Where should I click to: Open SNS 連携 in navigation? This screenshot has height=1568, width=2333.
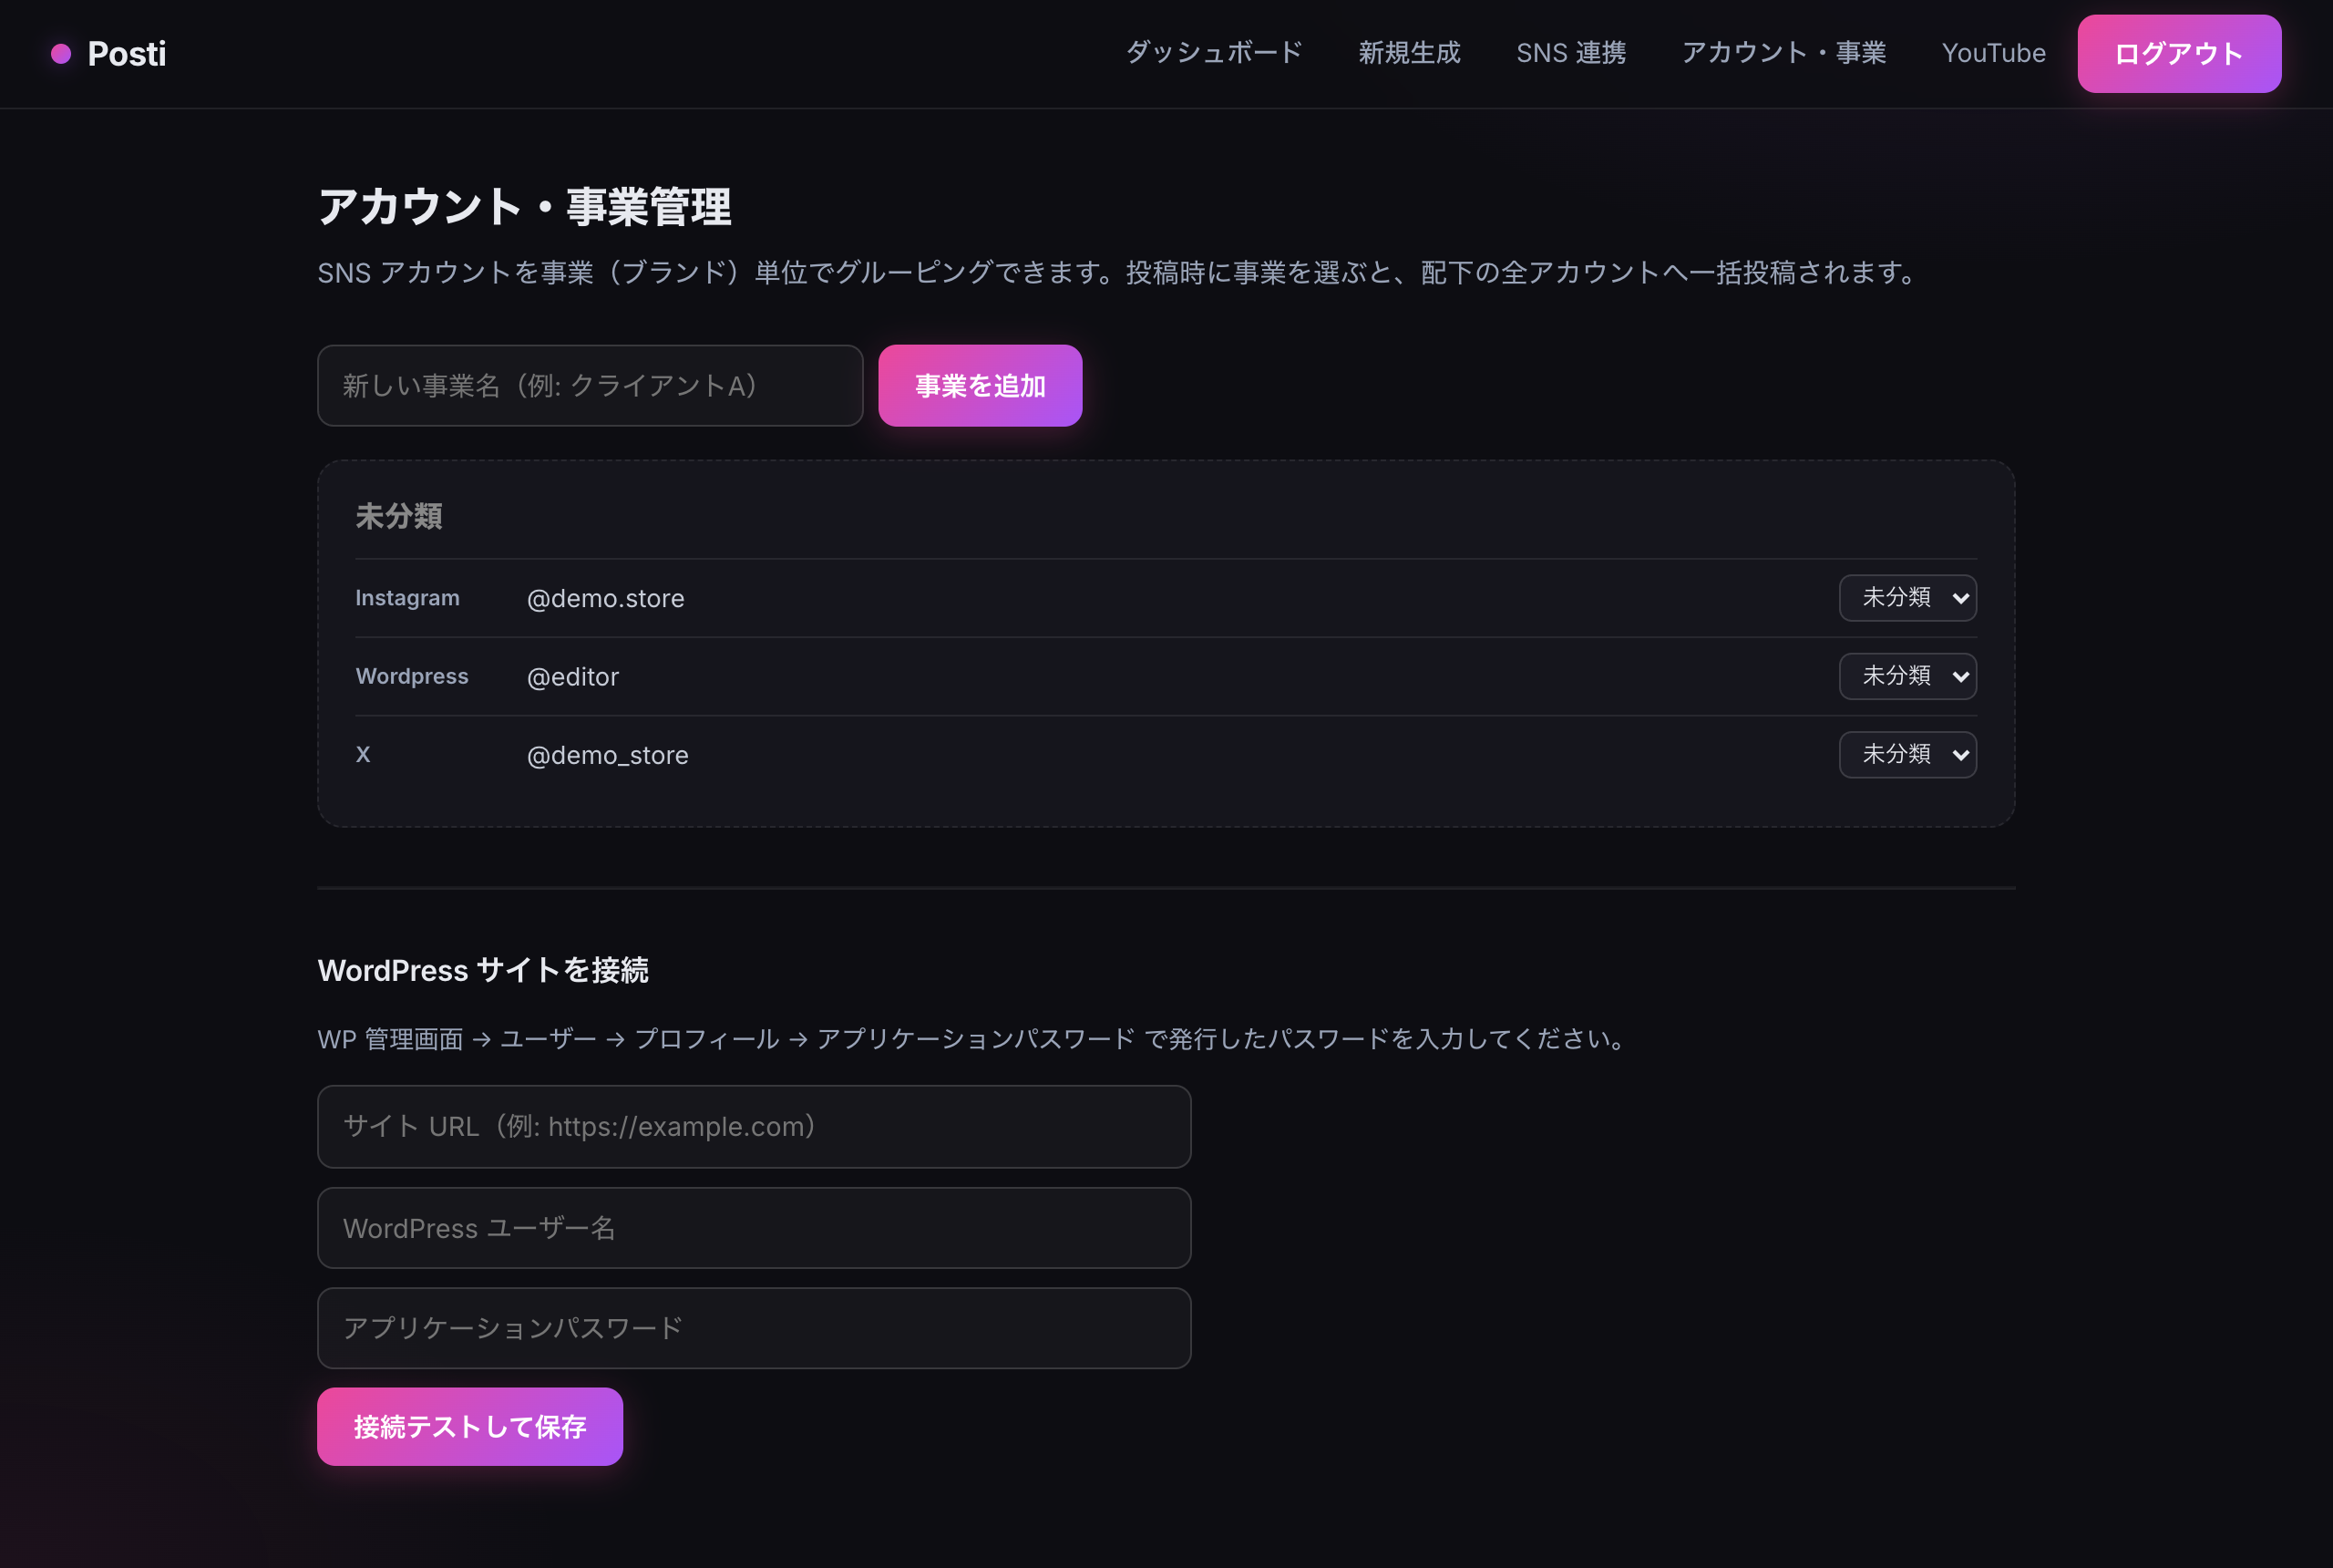(1571, 53)
